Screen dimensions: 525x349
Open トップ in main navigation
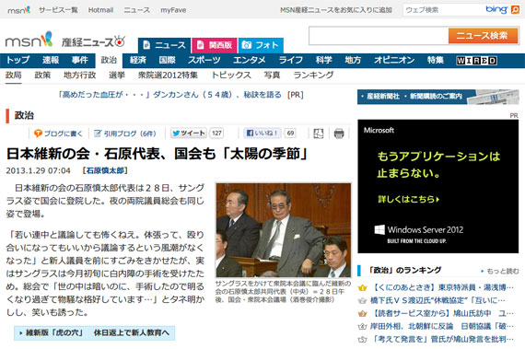18,60
